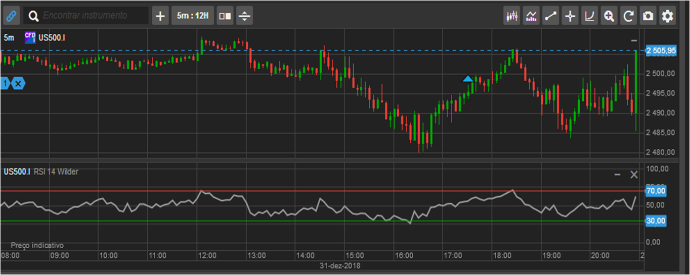Enable the crosshair cursor tool
The image size is (690, 275).
(x=570, y=16)
